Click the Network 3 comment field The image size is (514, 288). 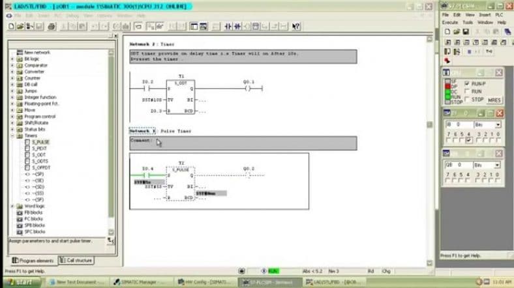tap(243, 143)
